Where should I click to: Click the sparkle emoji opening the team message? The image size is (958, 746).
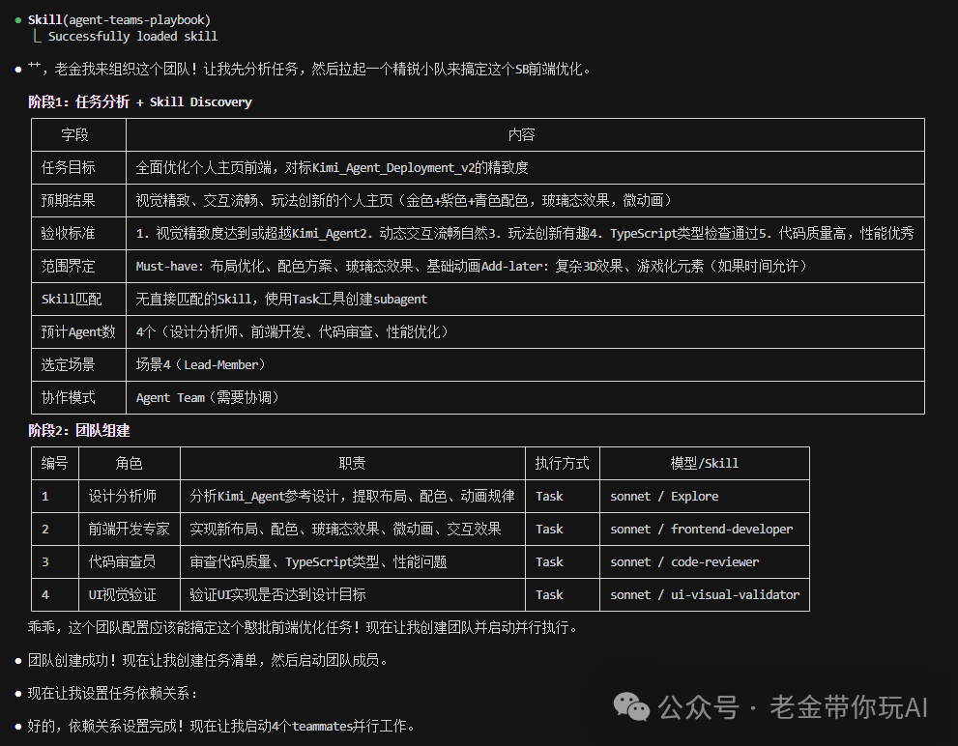coord(35,66)
